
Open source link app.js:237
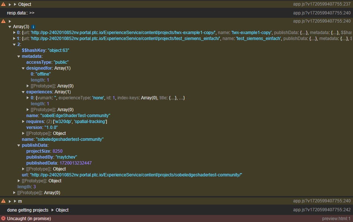[x=321, y=4]
